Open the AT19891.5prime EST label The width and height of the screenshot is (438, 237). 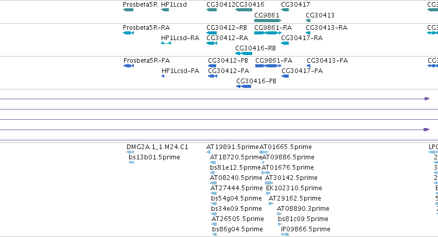pos(233,147)
